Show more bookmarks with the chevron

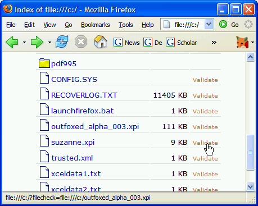coord(214,43)
